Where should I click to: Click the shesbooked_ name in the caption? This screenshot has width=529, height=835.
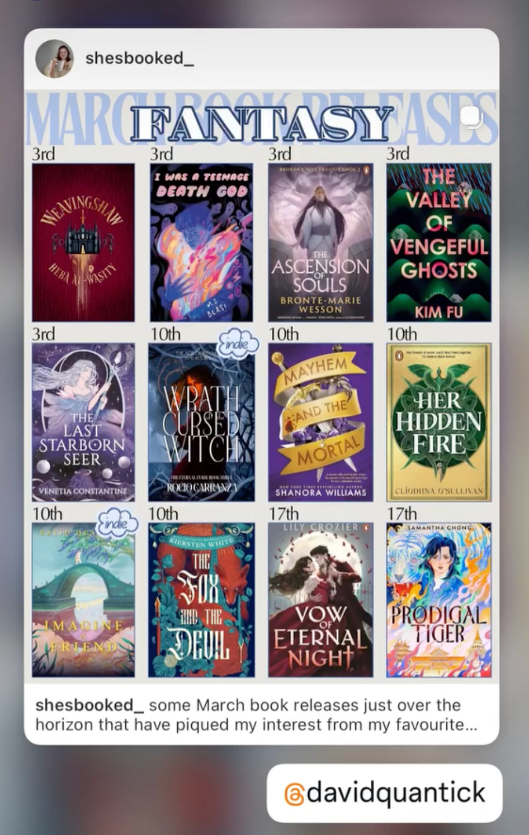[x=89, y=705]
